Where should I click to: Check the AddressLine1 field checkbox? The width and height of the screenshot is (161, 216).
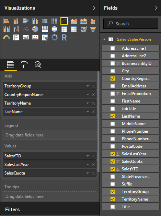pyautogui.click(x=113, y=48)
